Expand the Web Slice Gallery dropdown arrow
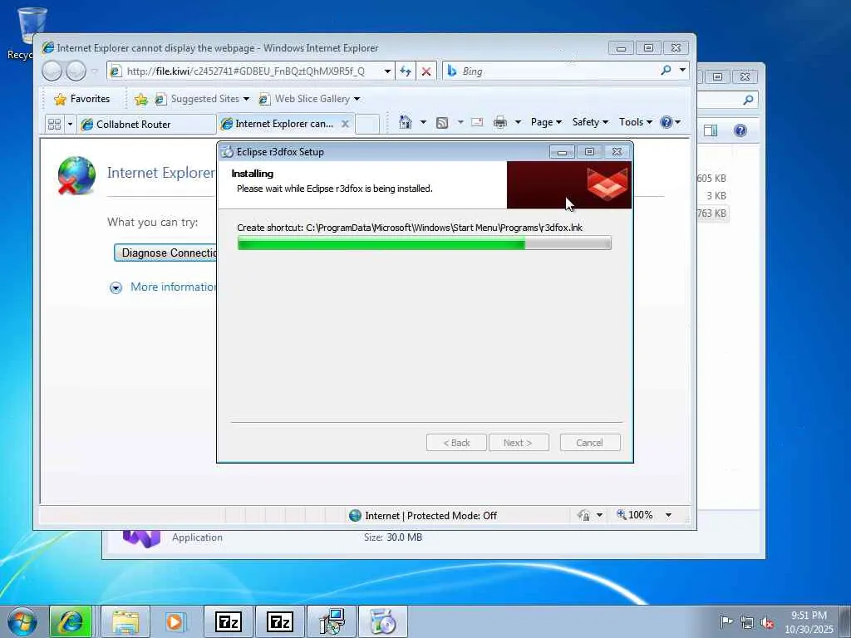 (357, 99)
